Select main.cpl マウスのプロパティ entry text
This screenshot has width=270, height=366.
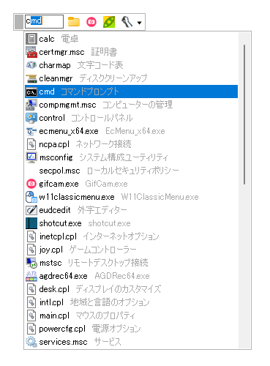point(87,315)
